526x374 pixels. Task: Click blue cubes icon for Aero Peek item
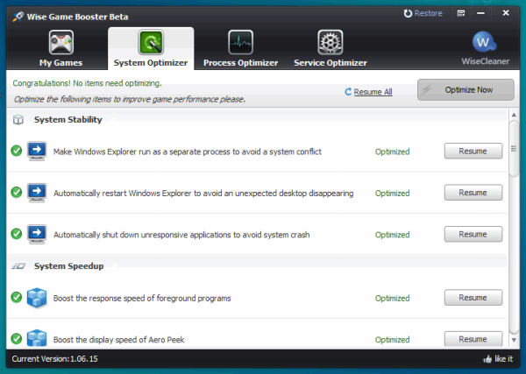coord(37,338)
